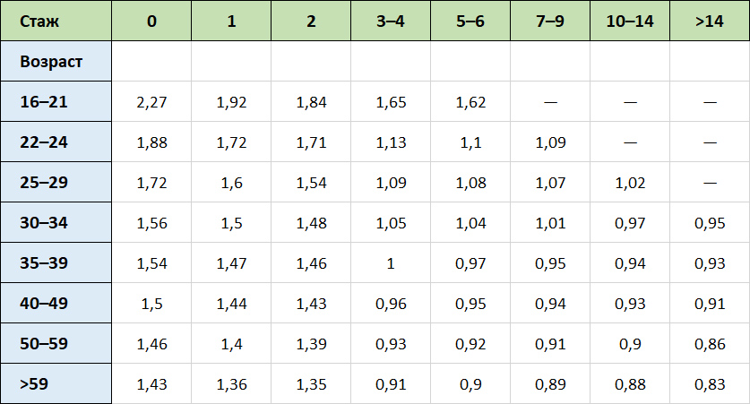Click cell with value 1,62
Viewport: 750px width, 404px height.
[x=470, y=101]
